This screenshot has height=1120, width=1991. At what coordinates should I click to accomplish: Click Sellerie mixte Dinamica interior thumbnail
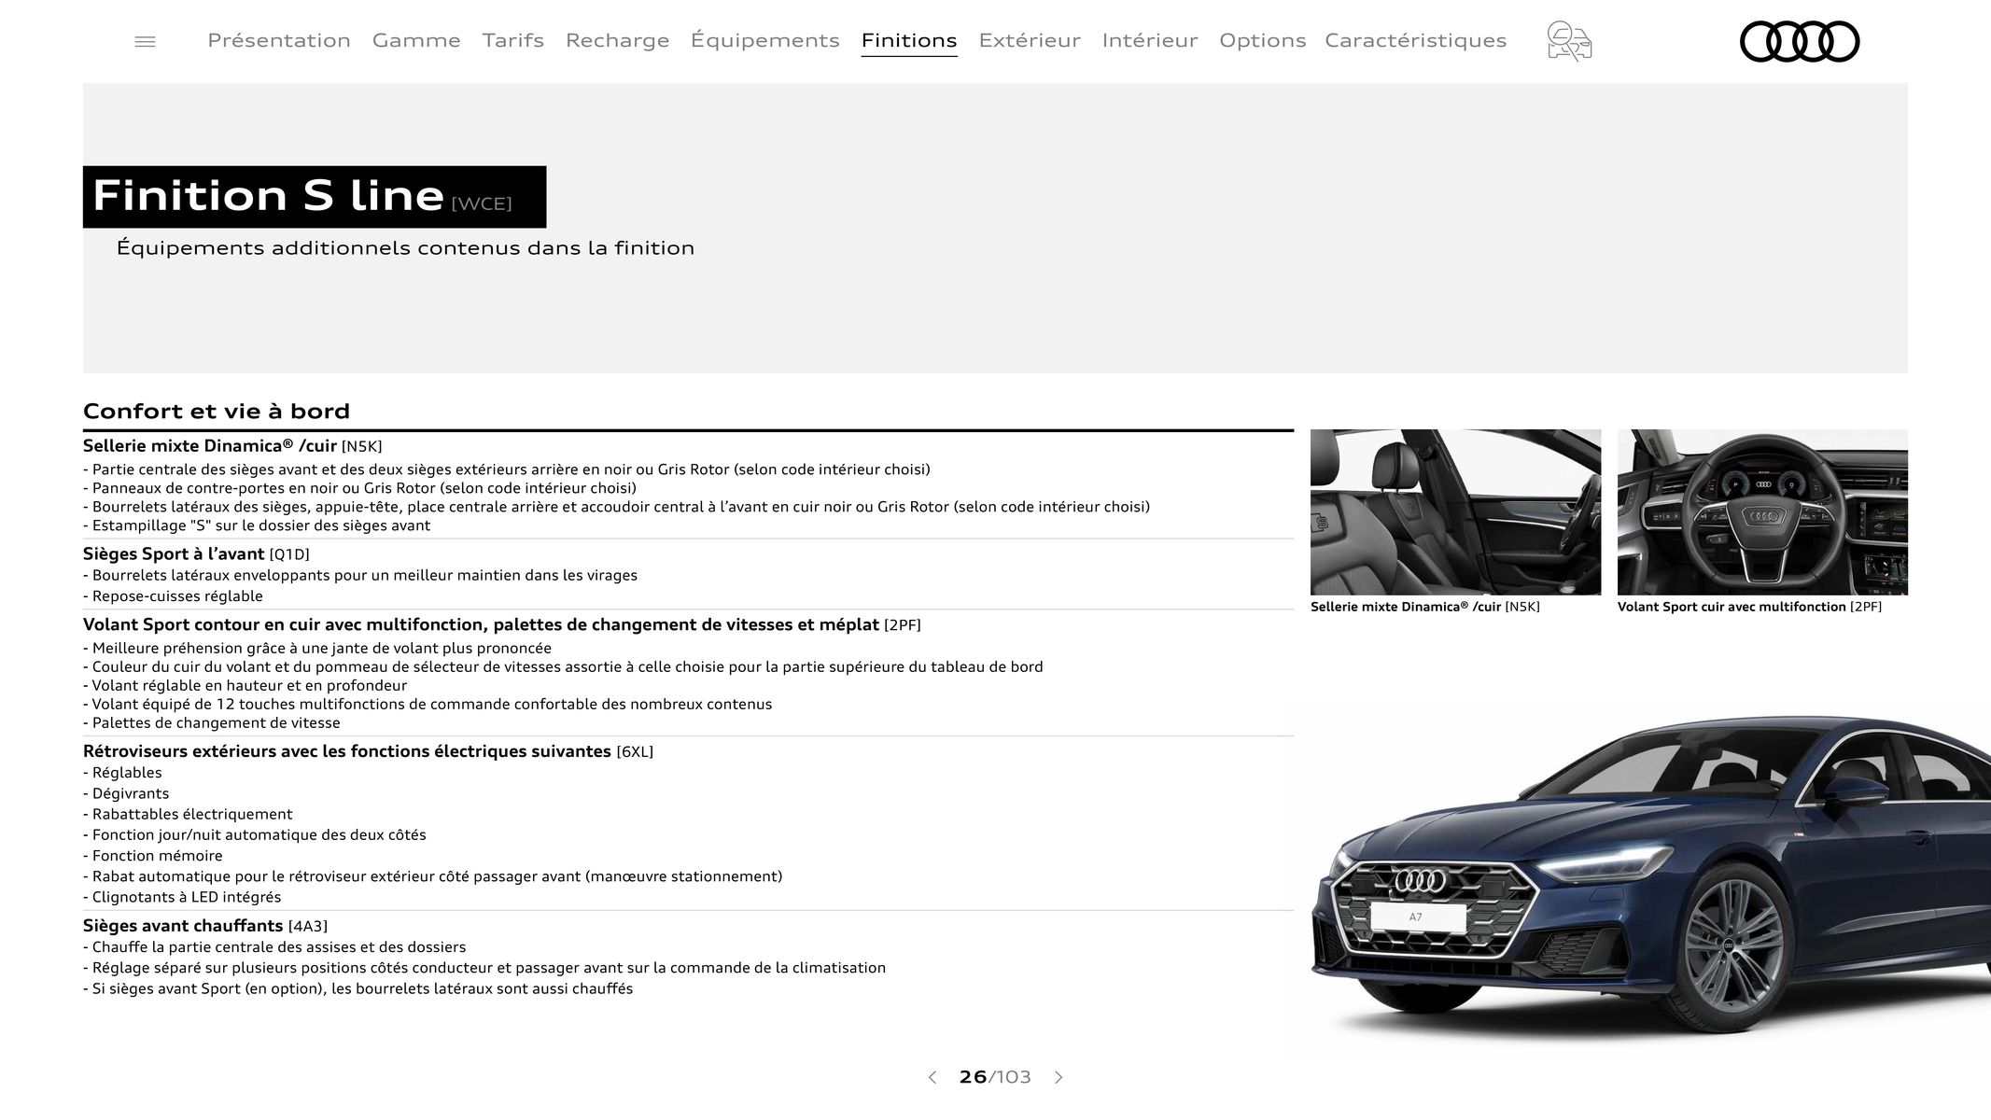pyautogui.click(x=1455, y=512)
